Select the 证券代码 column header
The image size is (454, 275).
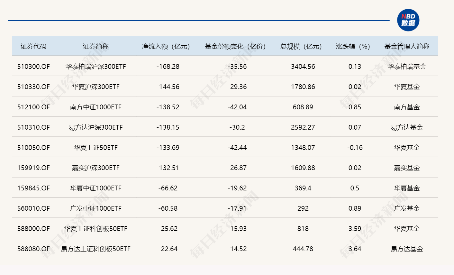[34, 46]
